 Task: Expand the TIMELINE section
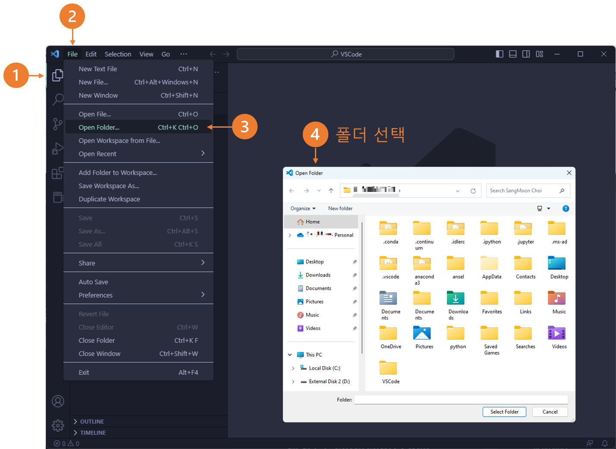pos(148,433)
